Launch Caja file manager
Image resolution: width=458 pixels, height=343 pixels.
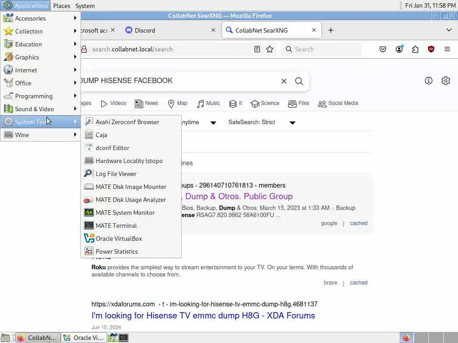click(131, 135)
